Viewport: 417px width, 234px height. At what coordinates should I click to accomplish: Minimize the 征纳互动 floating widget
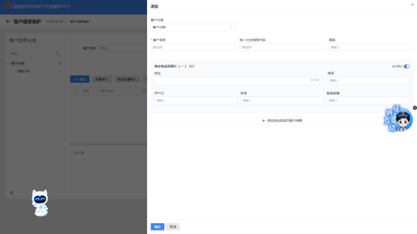(x=415, y=108)
